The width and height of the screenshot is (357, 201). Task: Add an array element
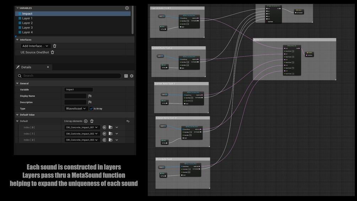point(86,121)
